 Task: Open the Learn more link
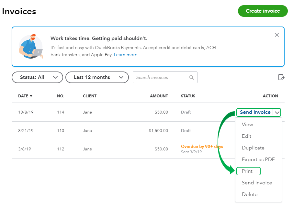point(126,55)
